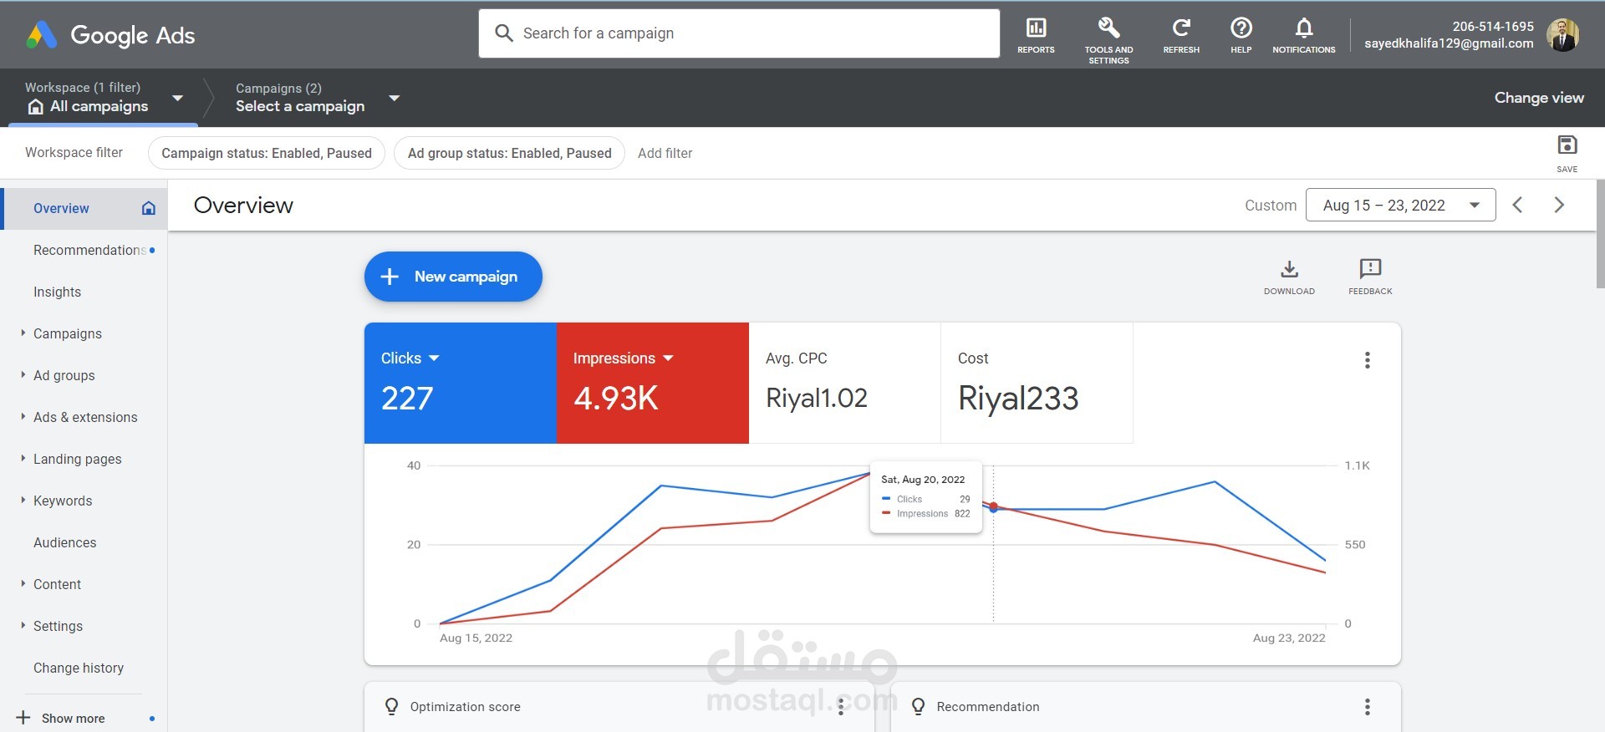Click the Campaign status filter chip

[266, 153]
